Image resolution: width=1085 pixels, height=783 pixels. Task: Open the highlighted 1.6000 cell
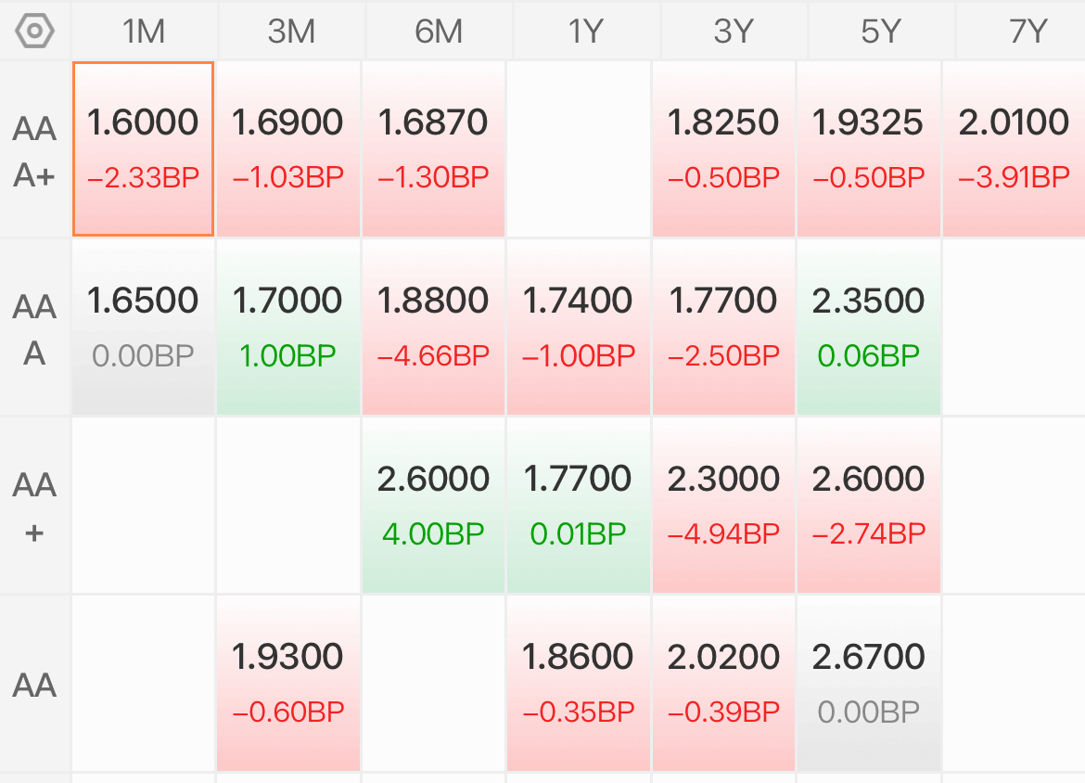(x=143, y=148)
